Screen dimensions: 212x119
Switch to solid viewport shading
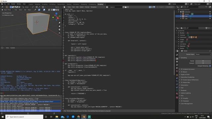click(x=54, y=10)
